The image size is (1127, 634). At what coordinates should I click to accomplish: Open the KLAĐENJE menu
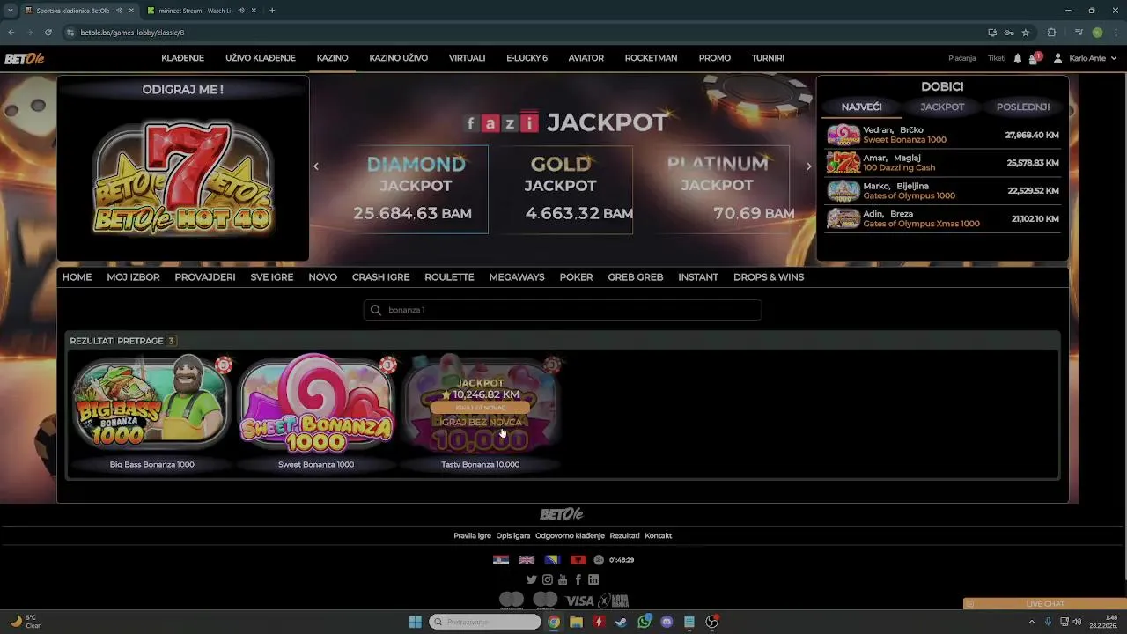(182, 58)
